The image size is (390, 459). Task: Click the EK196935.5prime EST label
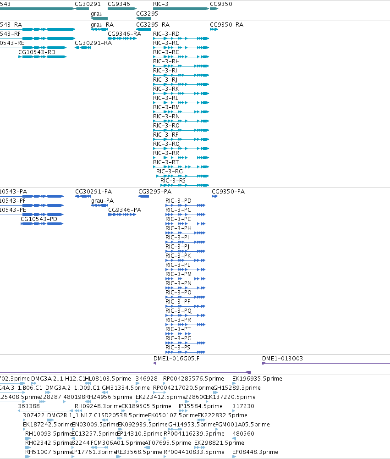[x=257, y=379]
